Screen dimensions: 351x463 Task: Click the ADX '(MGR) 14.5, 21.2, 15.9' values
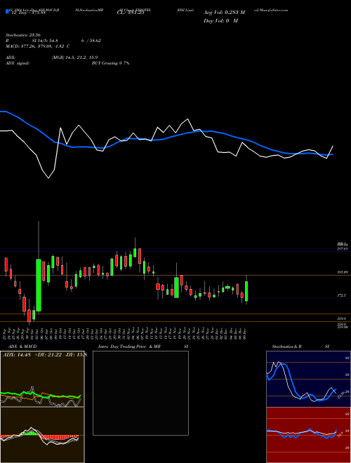(74, 58)
